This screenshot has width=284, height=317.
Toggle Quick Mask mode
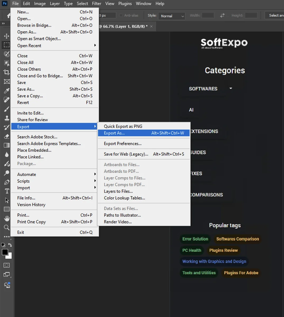[6, 265]
